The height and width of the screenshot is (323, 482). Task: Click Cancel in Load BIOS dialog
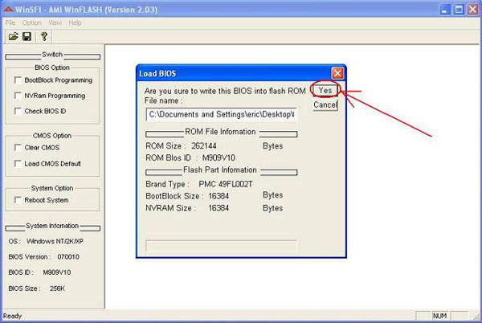[x=325, y=104]
